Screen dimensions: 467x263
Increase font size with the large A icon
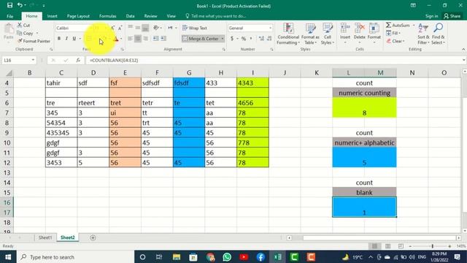point(112,28)
